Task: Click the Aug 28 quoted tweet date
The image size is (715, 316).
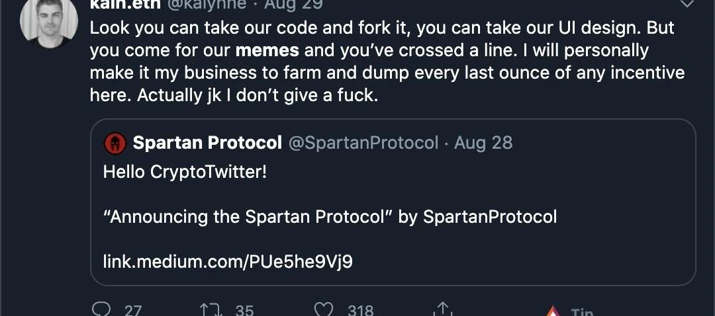Action: (x=483, y=142)
